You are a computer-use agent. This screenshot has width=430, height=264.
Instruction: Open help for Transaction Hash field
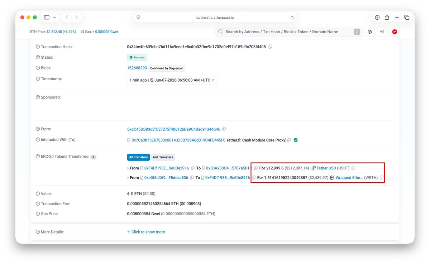click(x=38, y=47)
